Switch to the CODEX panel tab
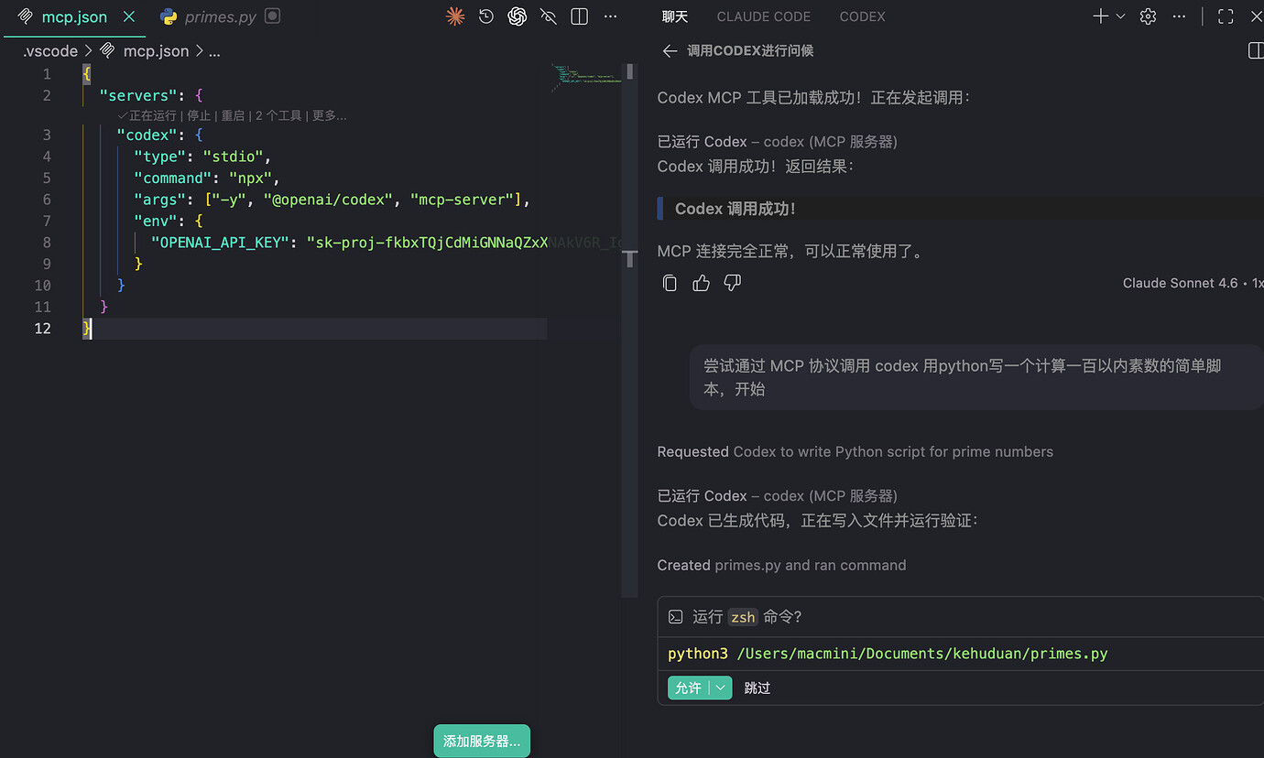Screen dimensions: 1264x758 863,16
